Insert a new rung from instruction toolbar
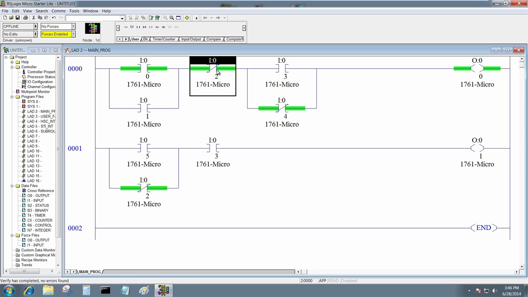528x297 pixels. click(x=126, y=27)
